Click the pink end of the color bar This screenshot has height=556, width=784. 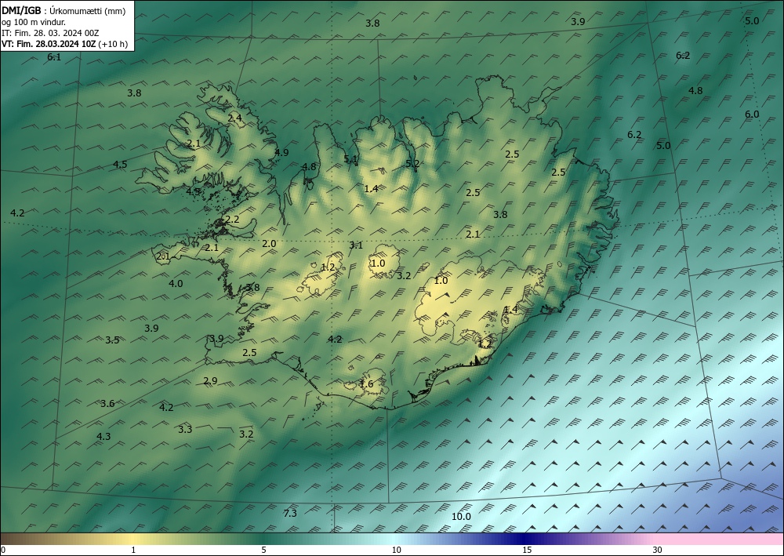pos(720,539)
